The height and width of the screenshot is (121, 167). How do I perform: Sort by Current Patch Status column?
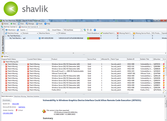[39, 59]
